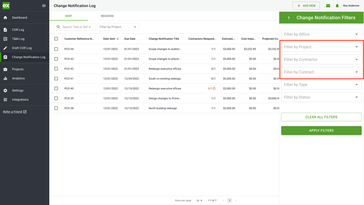The height and width of the screenshot is (205, 364).
Task: Click the Change Notification Log clipboard icon
Action: (x=5, y=57)
